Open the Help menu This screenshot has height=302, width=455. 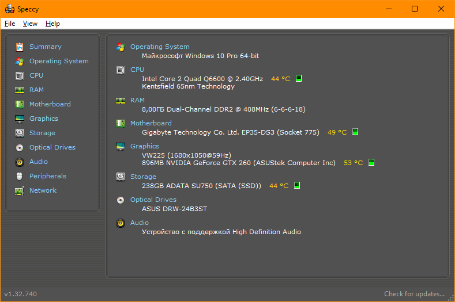point(52,24)
